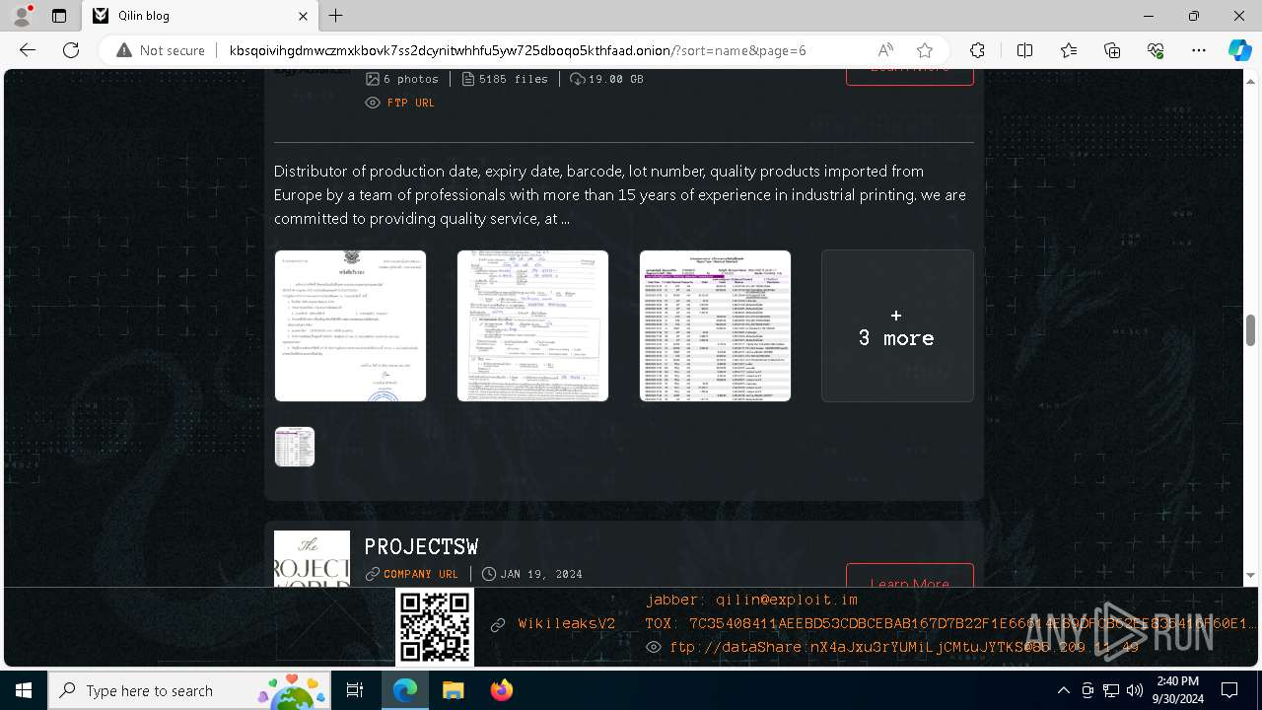
Task: Open the second handwritten form thumbnail
Action: (532, 325)
